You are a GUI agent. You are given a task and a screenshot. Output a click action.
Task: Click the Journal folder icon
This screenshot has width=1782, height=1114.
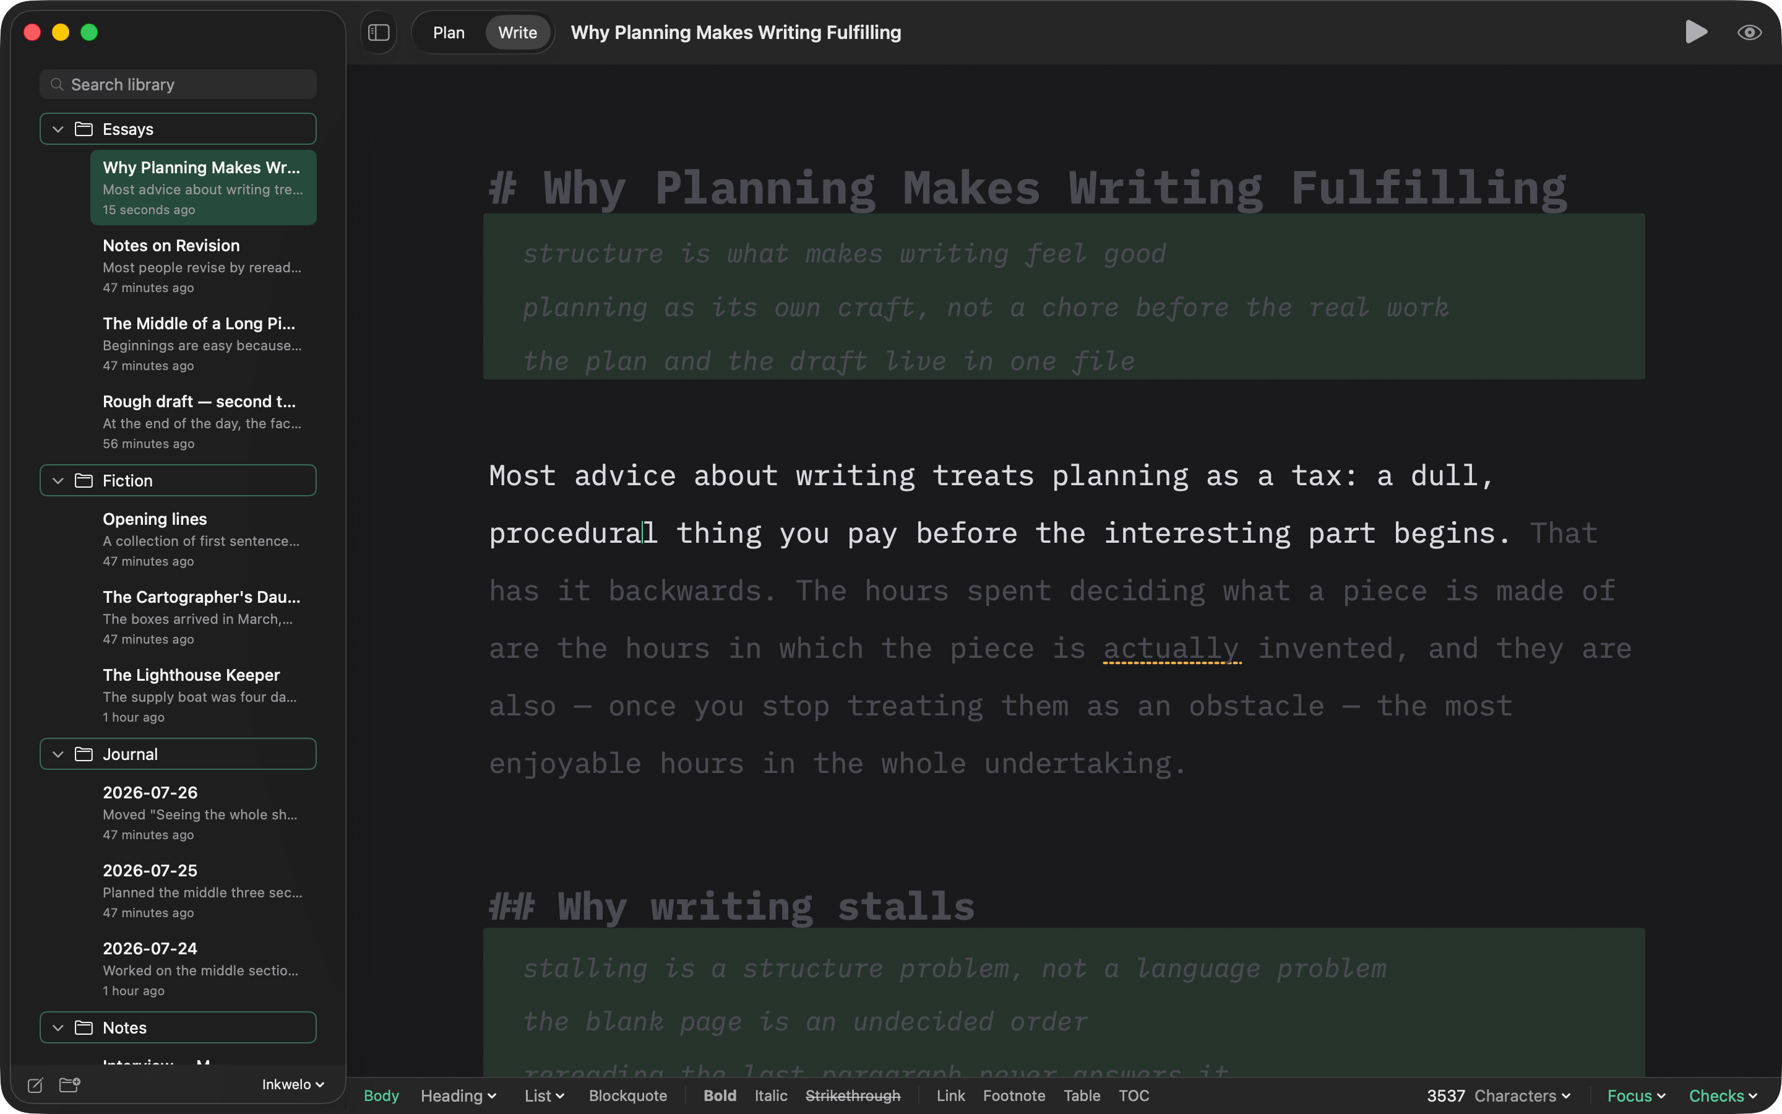point(84,754)
